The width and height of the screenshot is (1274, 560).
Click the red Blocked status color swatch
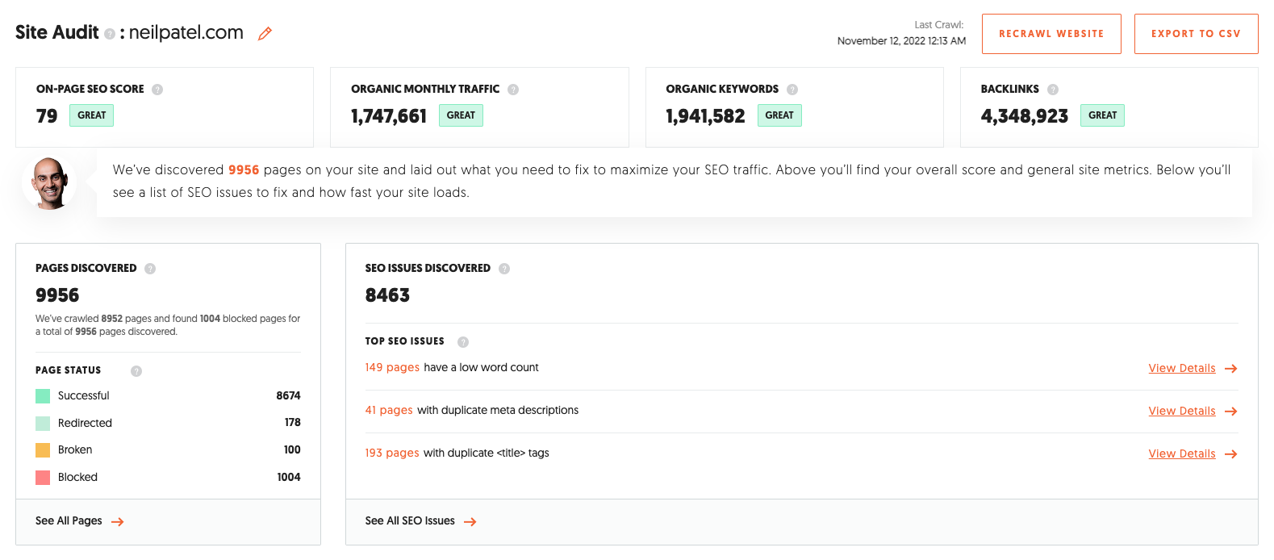tap(43, 478)
